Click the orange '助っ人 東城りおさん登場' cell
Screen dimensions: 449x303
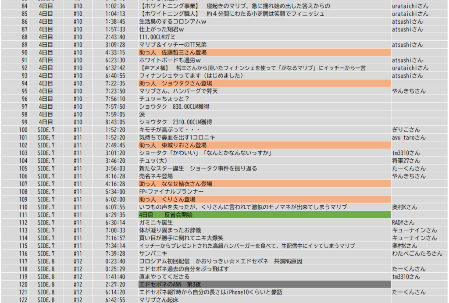click(264, 145)
